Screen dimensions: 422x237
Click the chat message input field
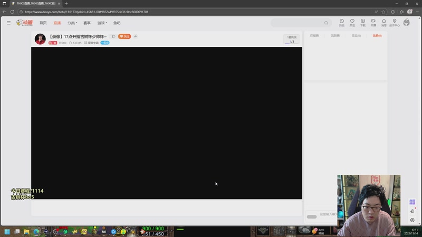(328, 214)
